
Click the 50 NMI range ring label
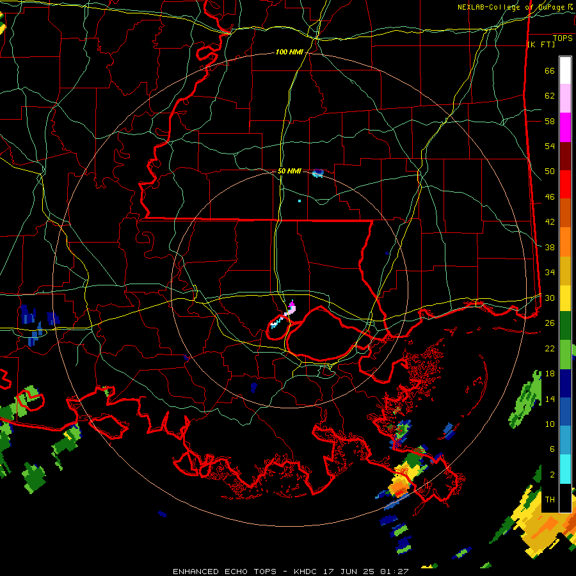(289, 171)
